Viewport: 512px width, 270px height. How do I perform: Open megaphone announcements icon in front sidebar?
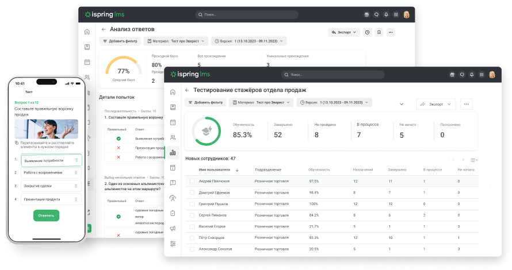tap(173, 228)
